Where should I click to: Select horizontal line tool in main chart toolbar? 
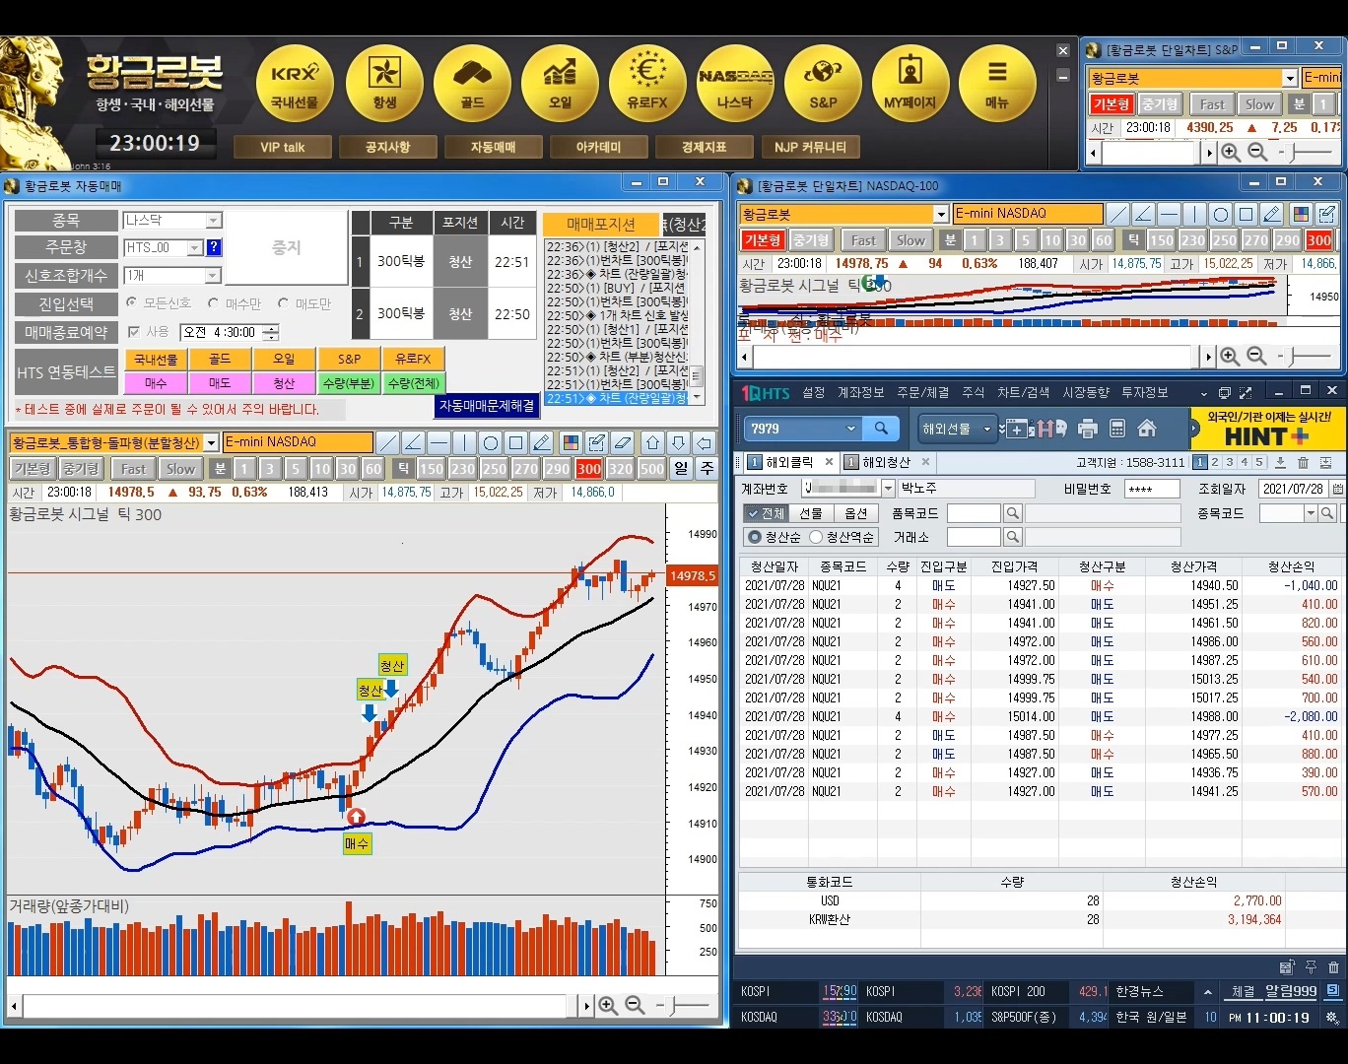pos(439,442)
